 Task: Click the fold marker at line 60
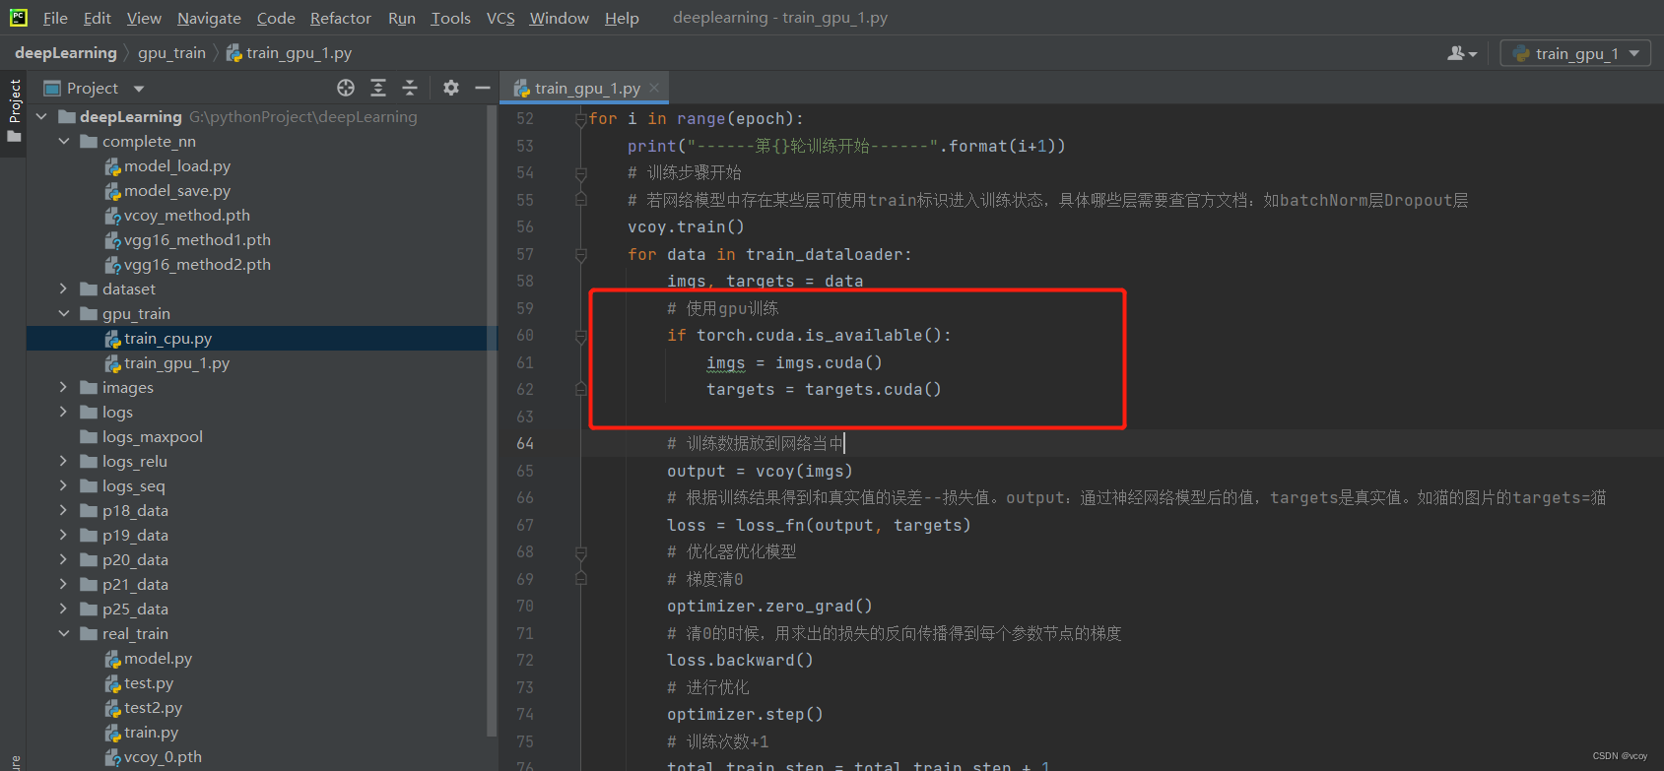(x=581, y=336)
